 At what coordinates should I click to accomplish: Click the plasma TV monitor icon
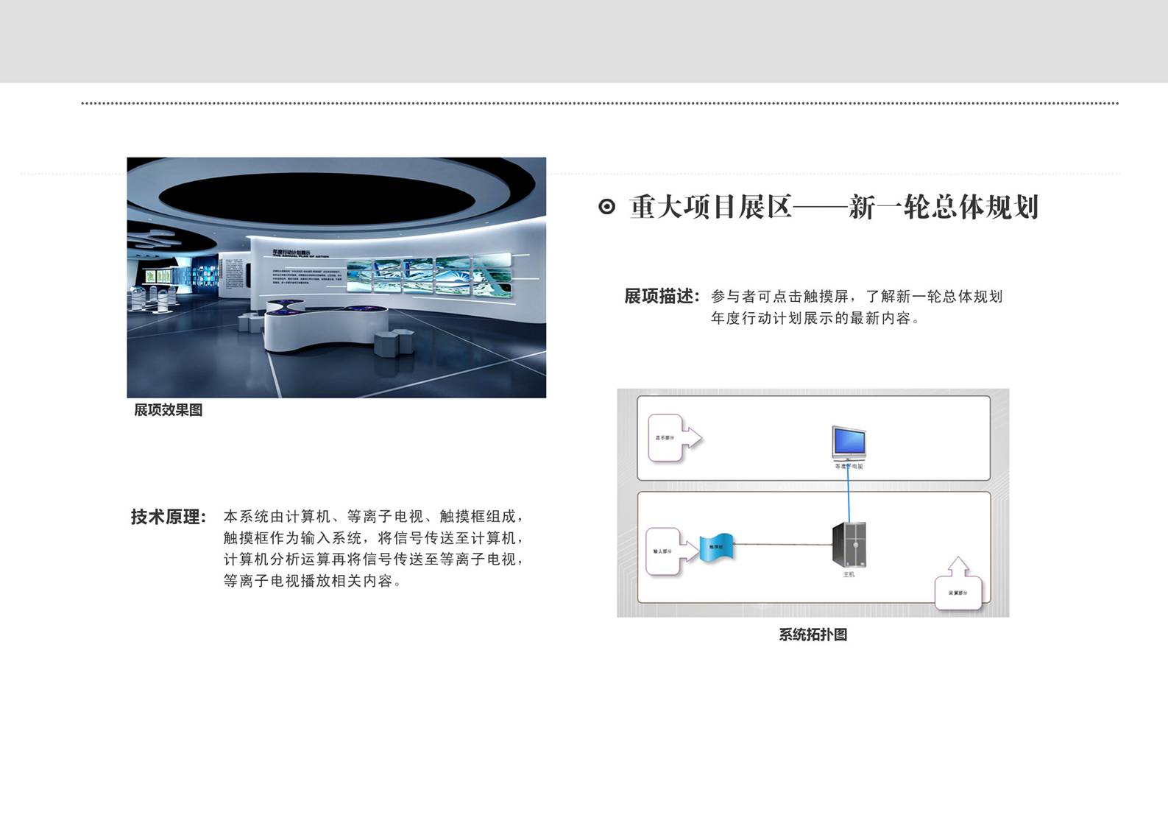click(x=849, y=444)
